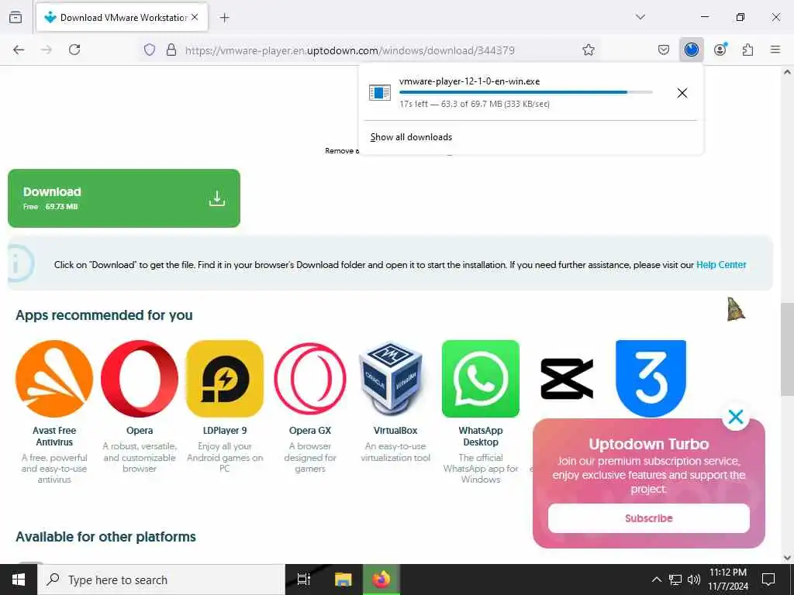The image size is (794, 595).
Task: Open the blue 3 shield app icon
Action: click(x=651, y=378)
